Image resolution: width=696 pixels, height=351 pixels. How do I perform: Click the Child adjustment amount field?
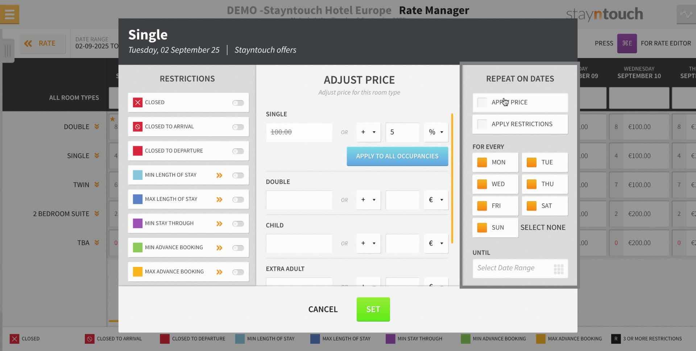pos(402,244)
